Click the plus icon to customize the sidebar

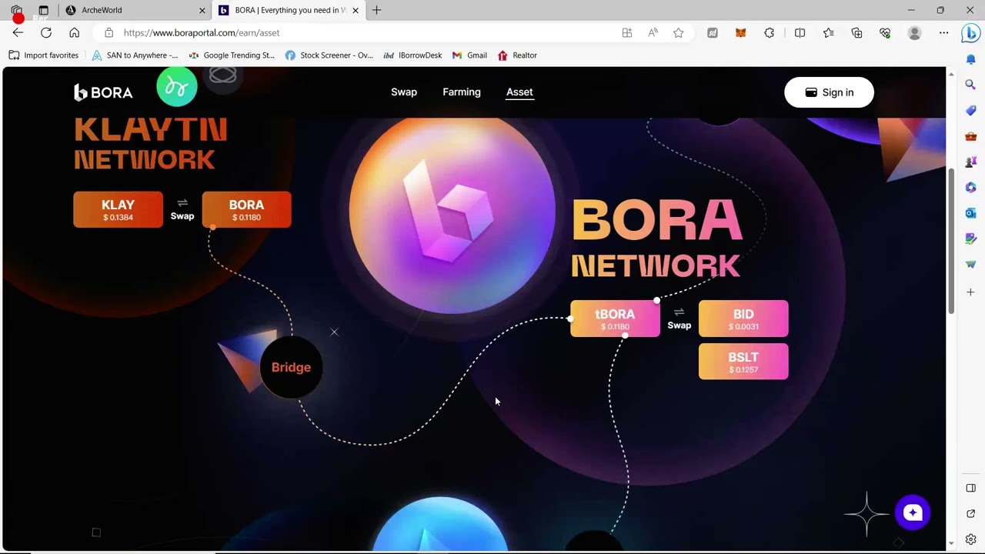coord(970,292)
